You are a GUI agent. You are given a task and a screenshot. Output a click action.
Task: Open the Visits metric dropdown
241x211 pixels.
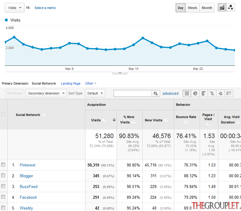pos(15,8)
